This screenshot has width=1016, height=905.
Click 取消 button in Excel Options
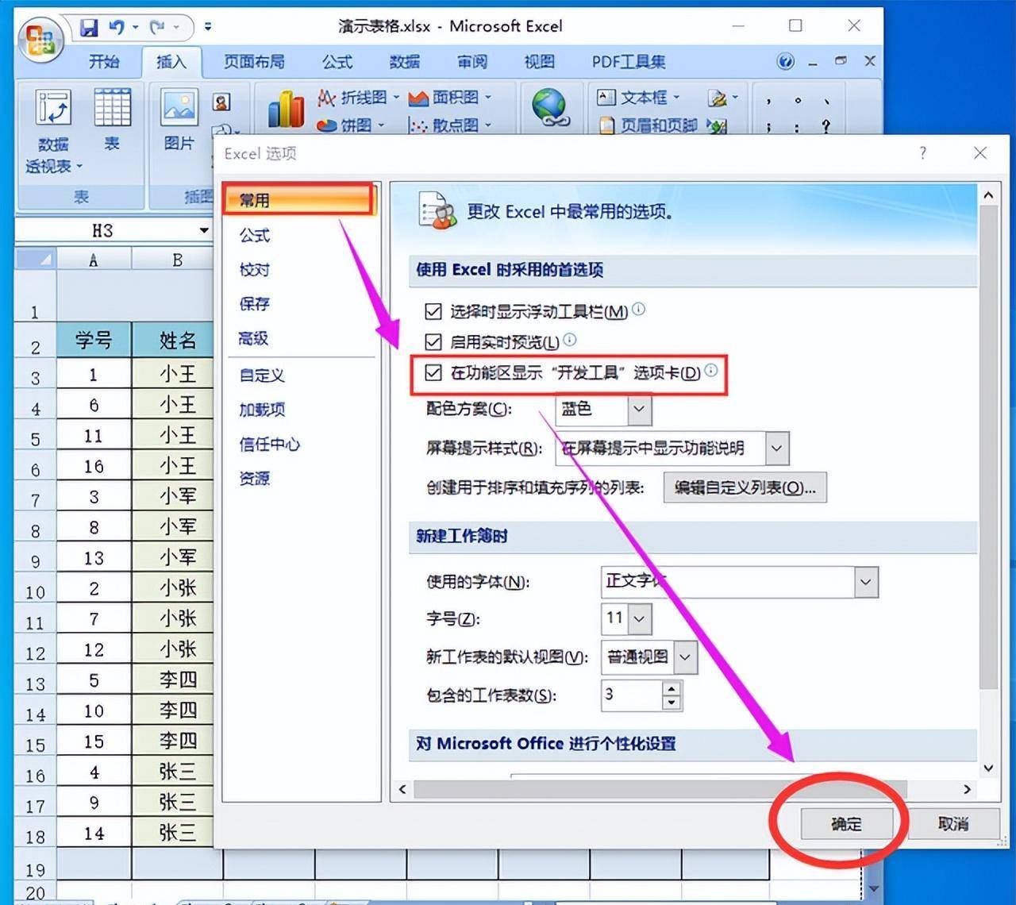952,824
